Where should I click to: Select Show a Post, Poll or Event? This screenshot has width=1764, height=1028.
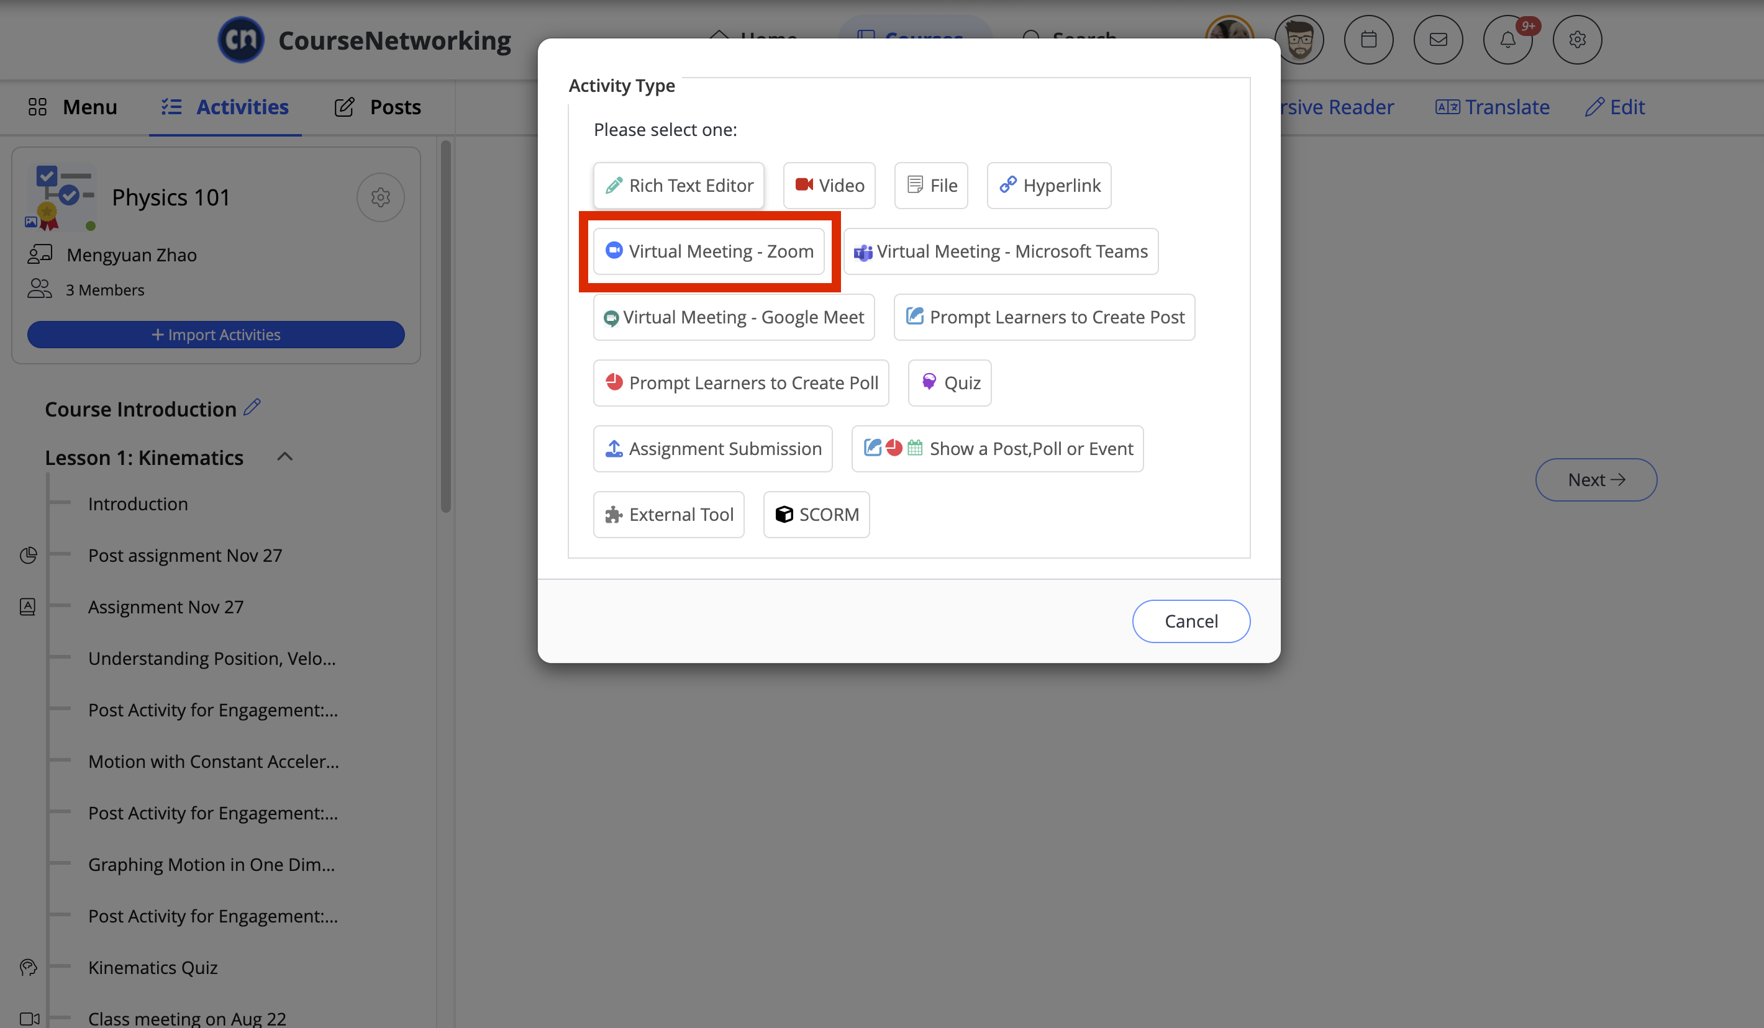click(997, 449)
